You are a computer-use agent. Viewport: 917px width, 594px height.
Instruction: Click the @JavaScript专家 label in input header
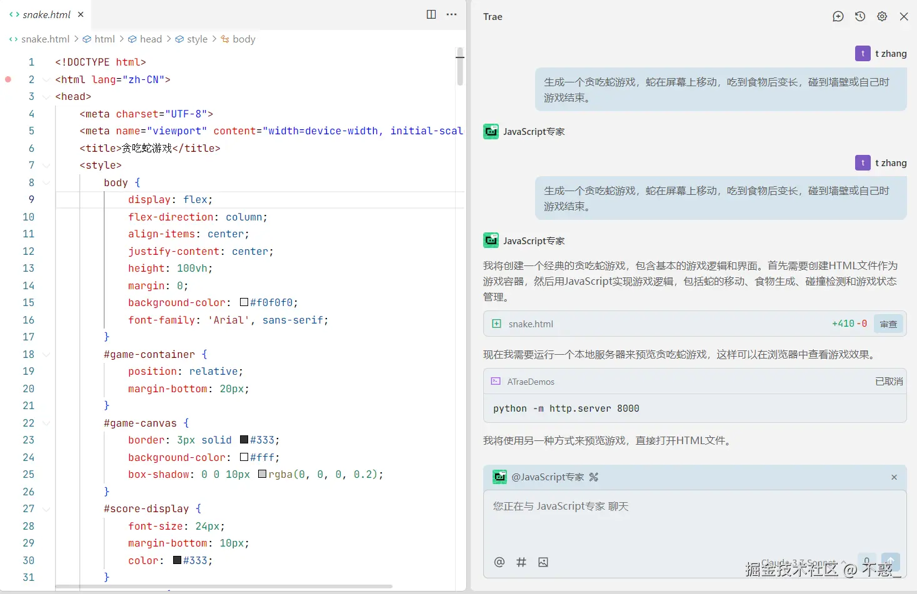tap(548, 477)
